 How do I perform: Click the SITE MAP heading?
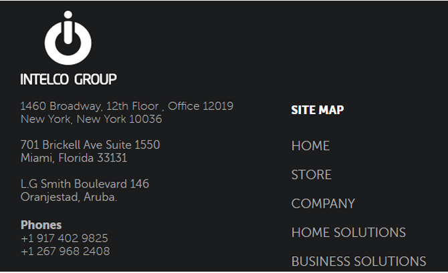[318, 110]
